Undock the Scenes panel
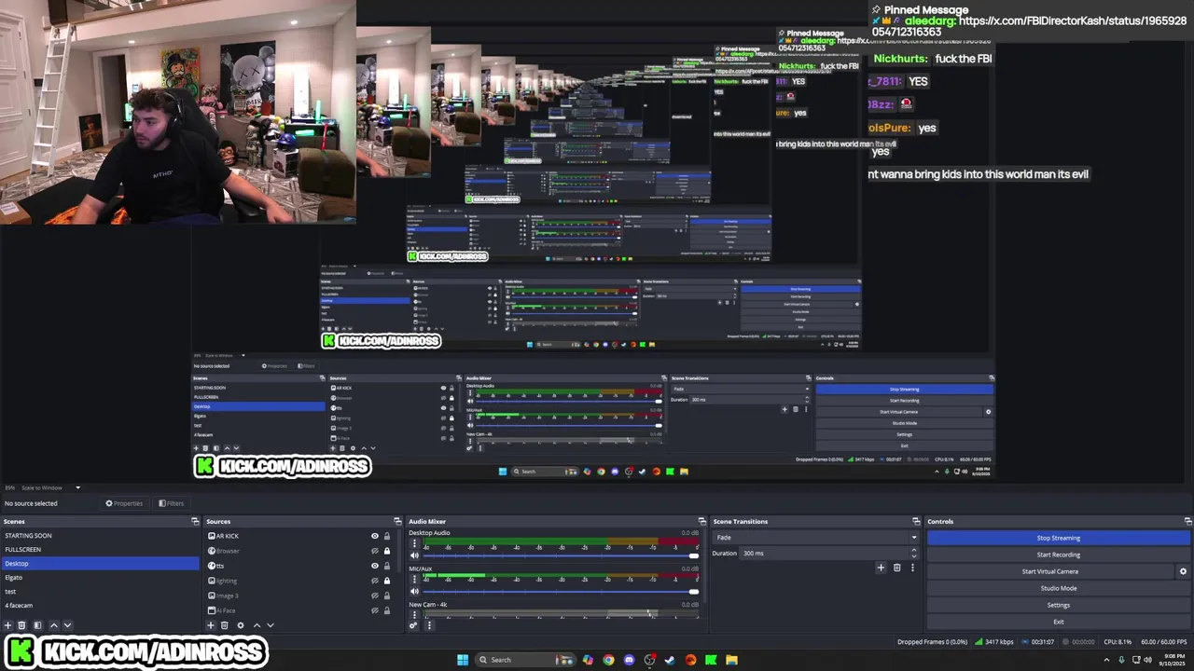 coord(195,521)
